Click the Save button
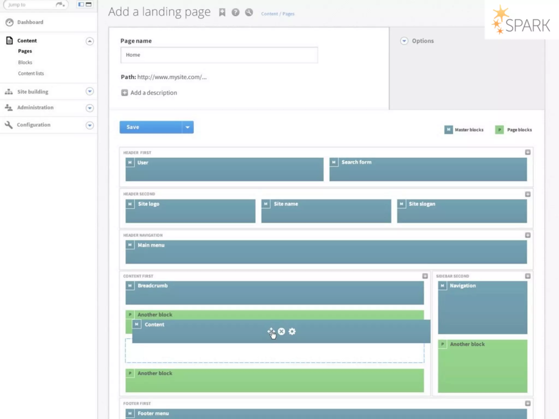 pos(151,127)
